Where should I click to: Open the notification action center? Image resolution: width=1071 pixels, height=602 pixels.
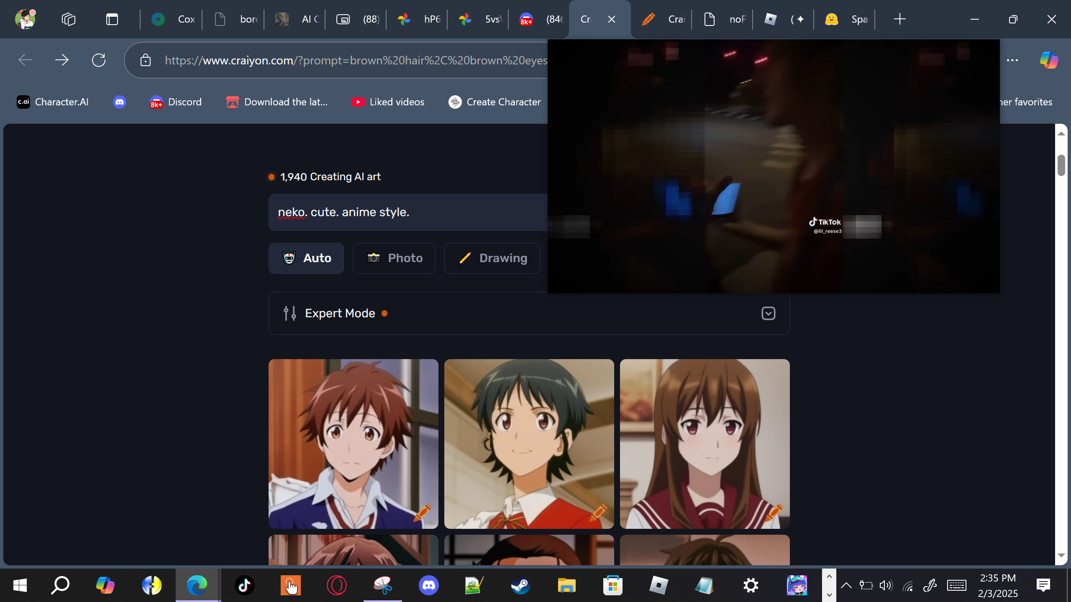point(1043,585)
